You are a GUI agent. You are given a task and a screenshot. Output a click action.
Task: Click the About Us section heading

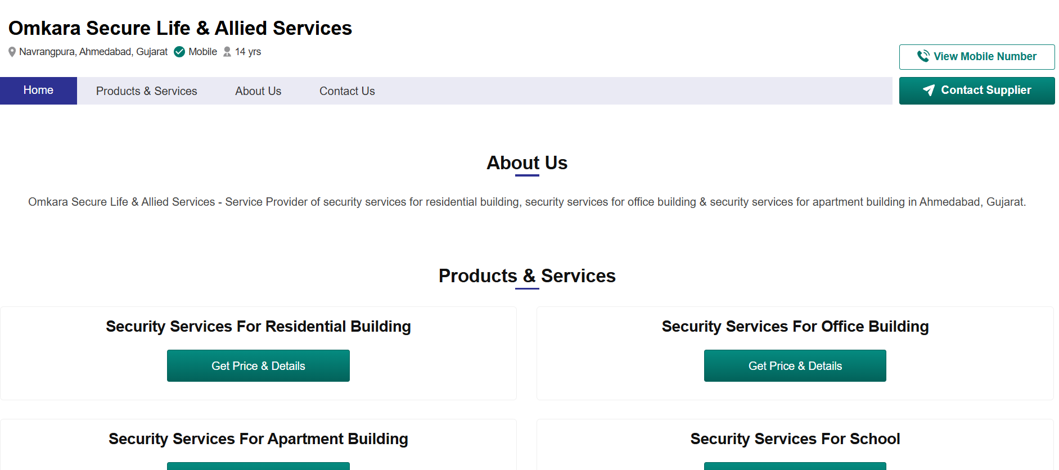click(x=526, y=163)
